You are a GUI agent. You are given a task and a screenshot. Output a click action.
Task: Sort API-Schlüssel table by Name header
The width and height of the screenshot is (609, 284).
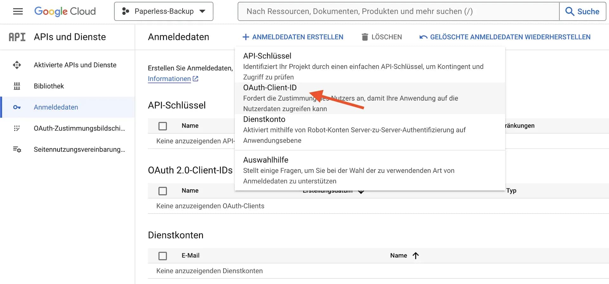tap(190, 126)
